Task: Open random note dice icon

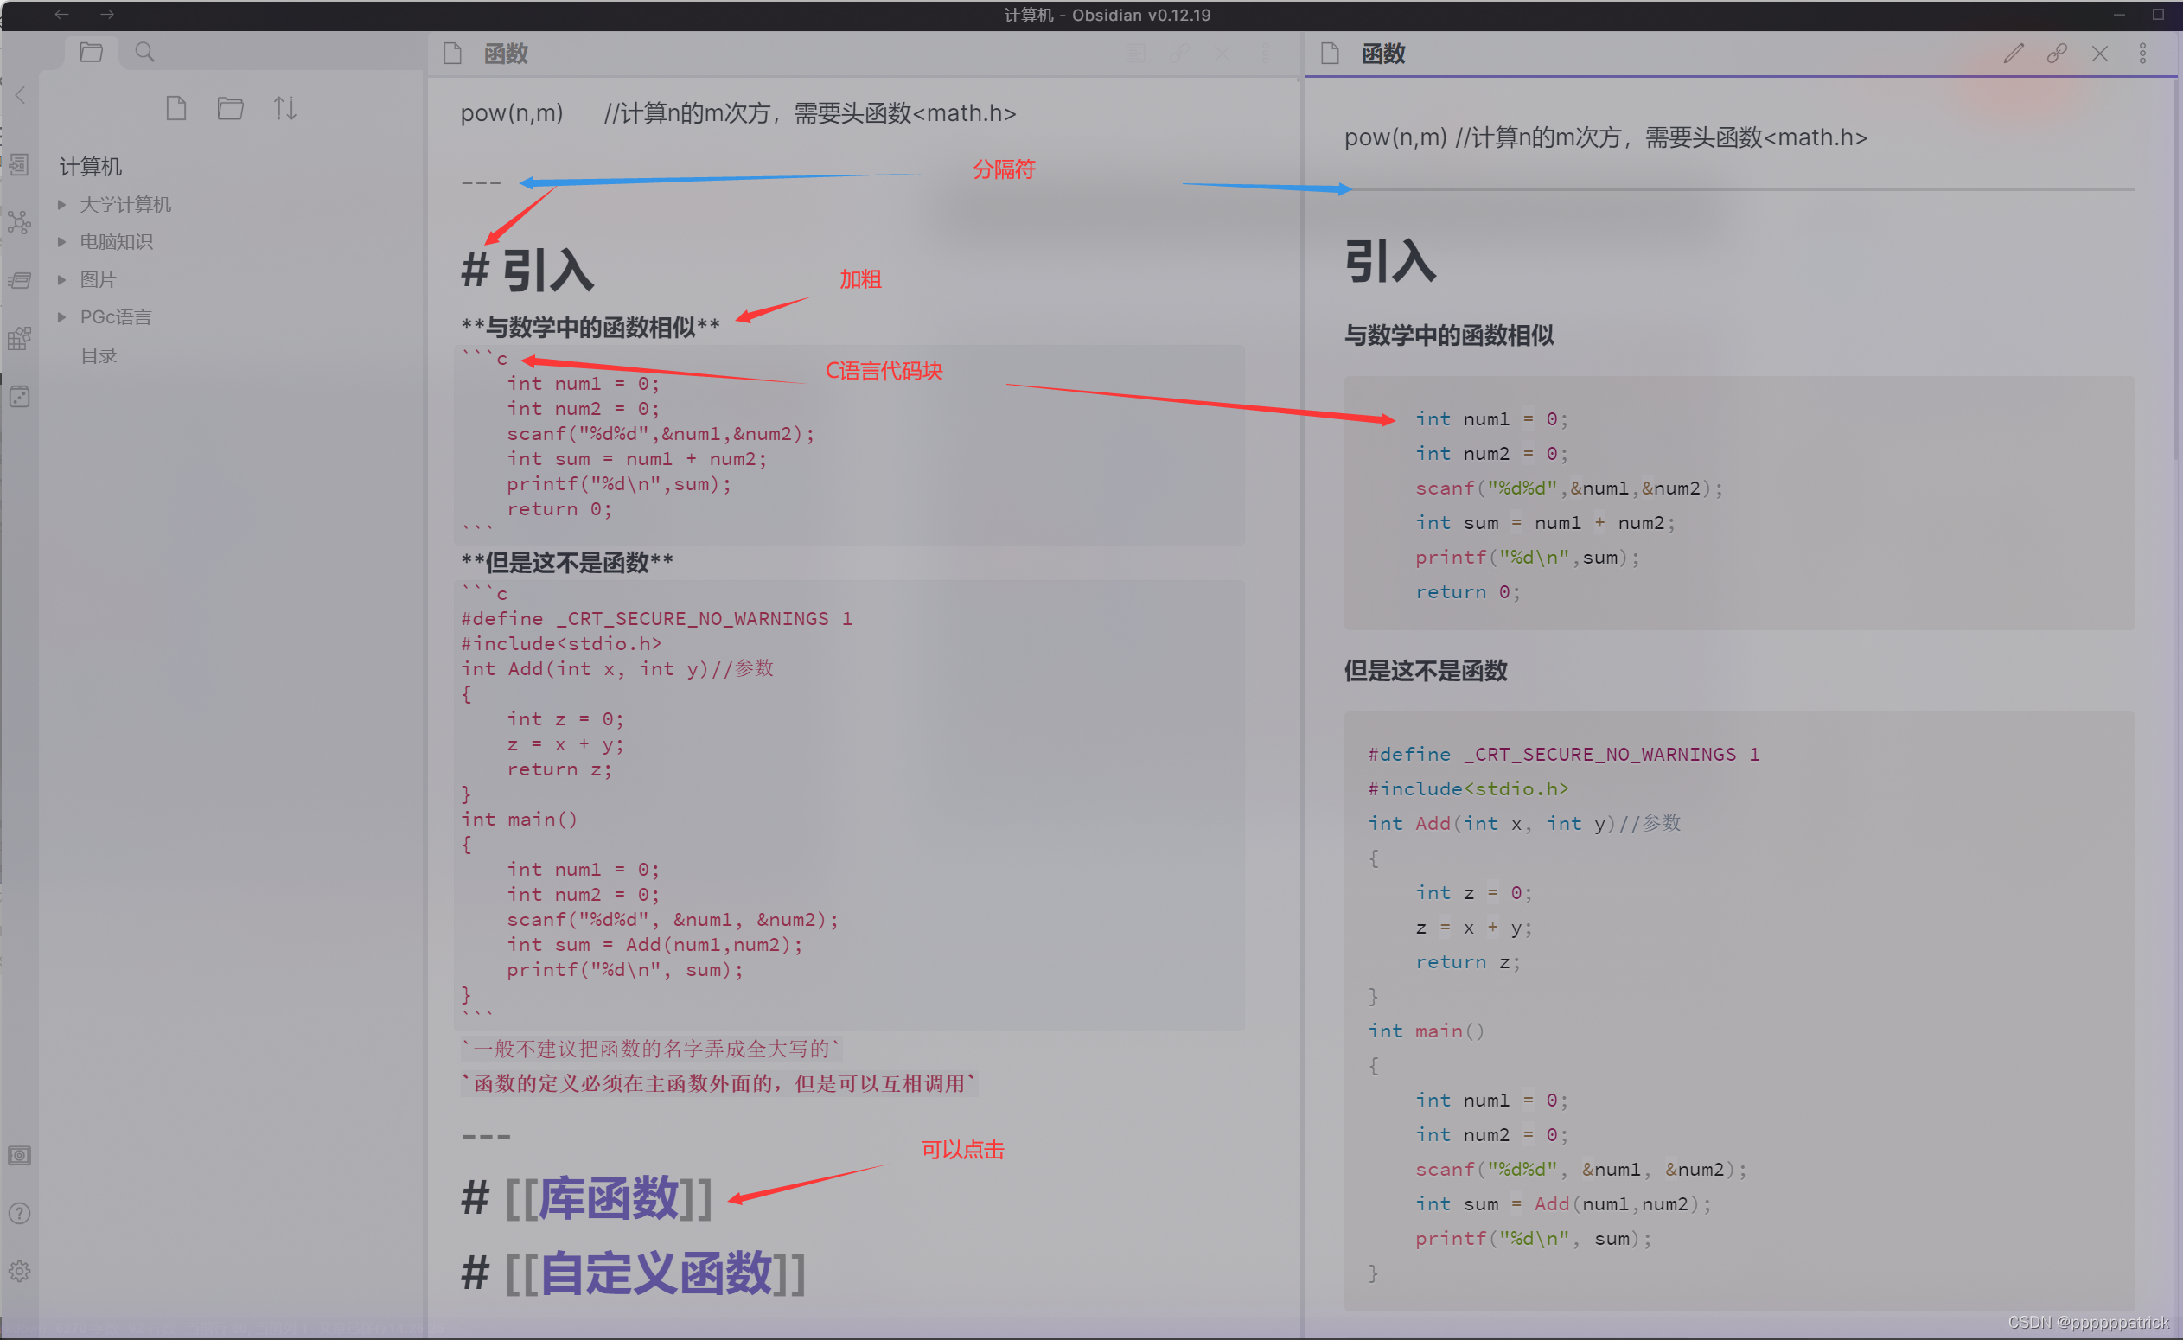Action: click(20, 396)
